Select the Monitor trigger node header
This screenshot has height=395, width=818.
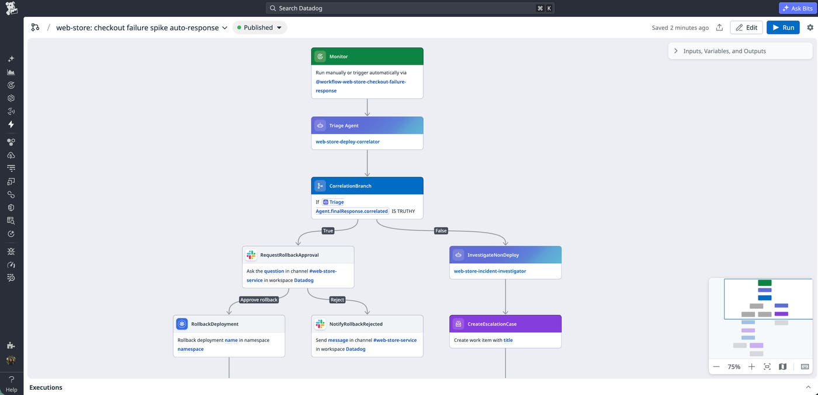[x=367, y=57]
